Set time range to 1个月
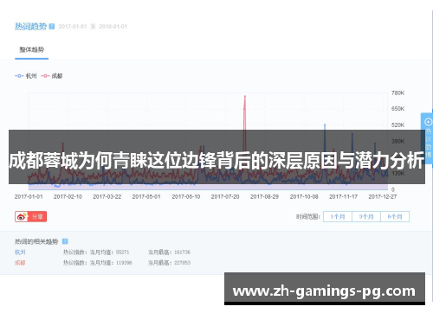The height and width of the screenshot is (313, 433). pos(338,217)
